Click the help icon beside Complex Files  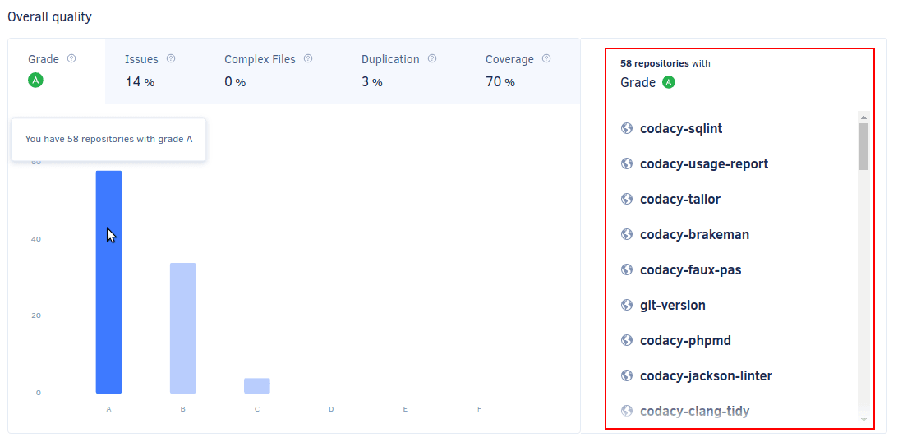pyautogui.click(x=308, y=59)
